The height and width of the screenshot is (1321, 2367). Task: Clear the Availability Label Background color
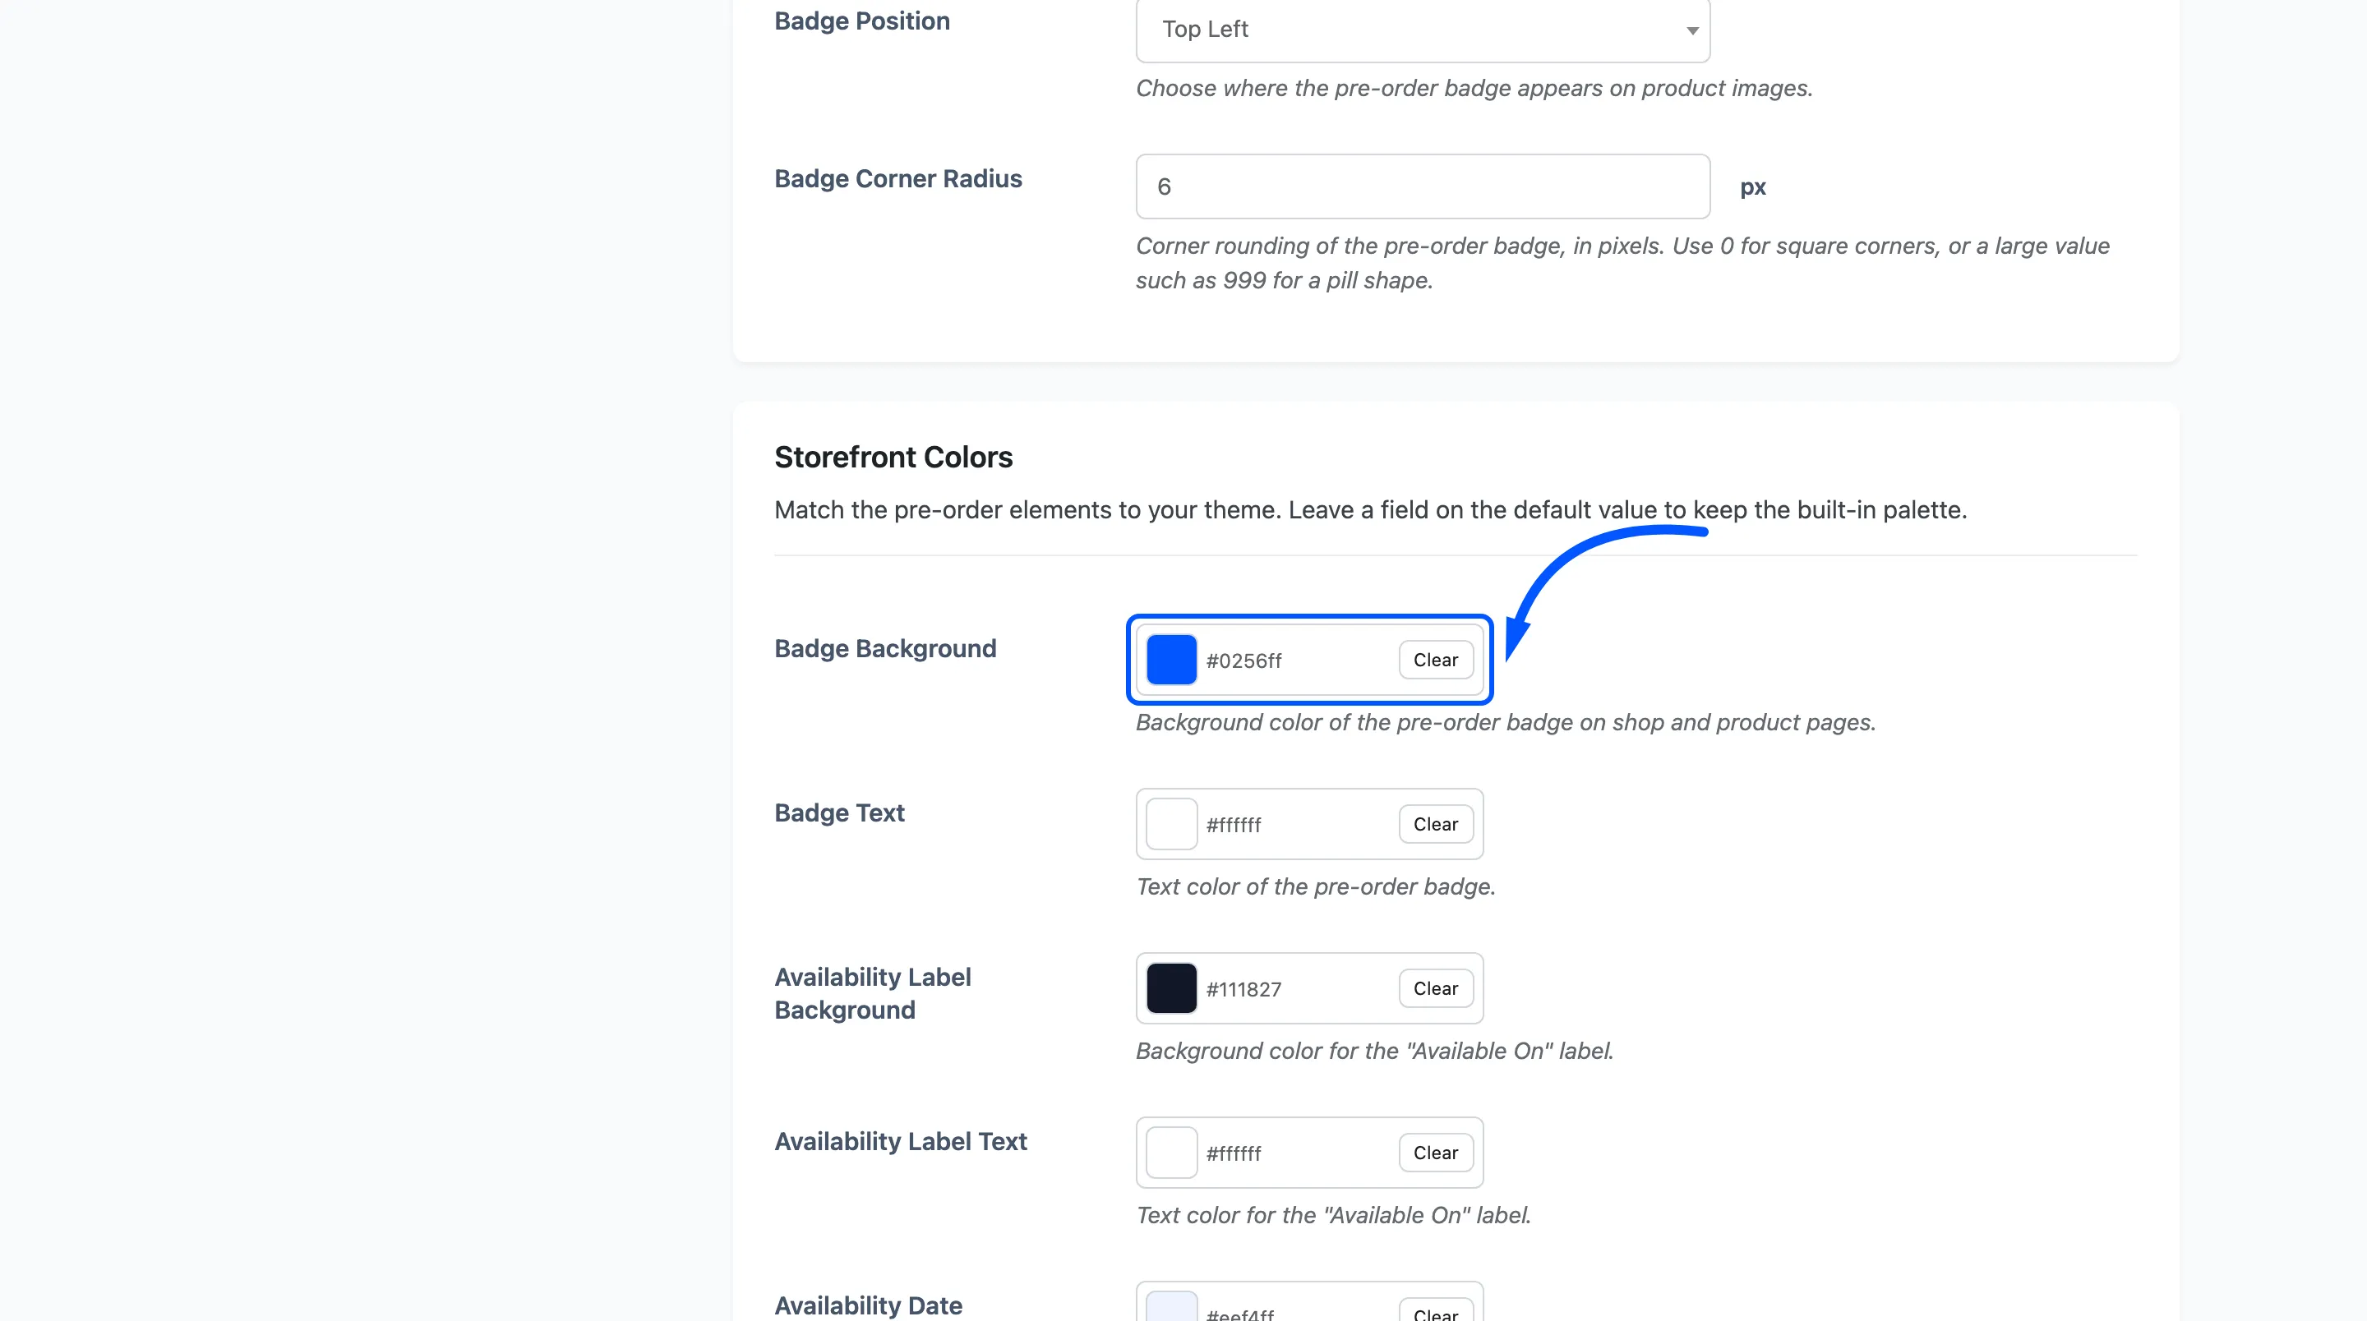(1435, 988)
